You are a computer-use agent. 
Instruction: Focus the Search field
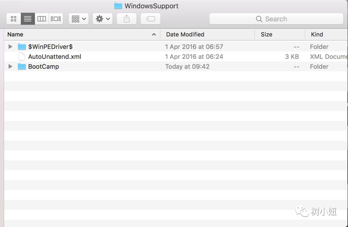pos(276,19)
